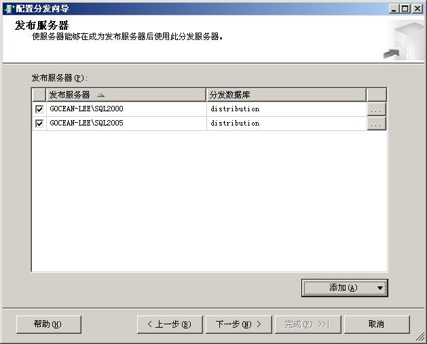Close the 配置分发向导 window
This screenshot has height=344, width=427.
(x=417, y=9)
